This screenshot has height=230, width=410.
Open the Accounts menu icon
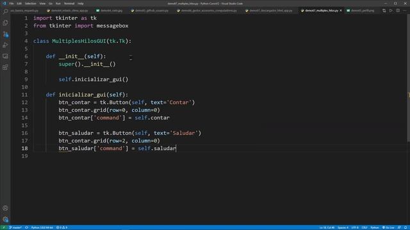click(5, 208)
